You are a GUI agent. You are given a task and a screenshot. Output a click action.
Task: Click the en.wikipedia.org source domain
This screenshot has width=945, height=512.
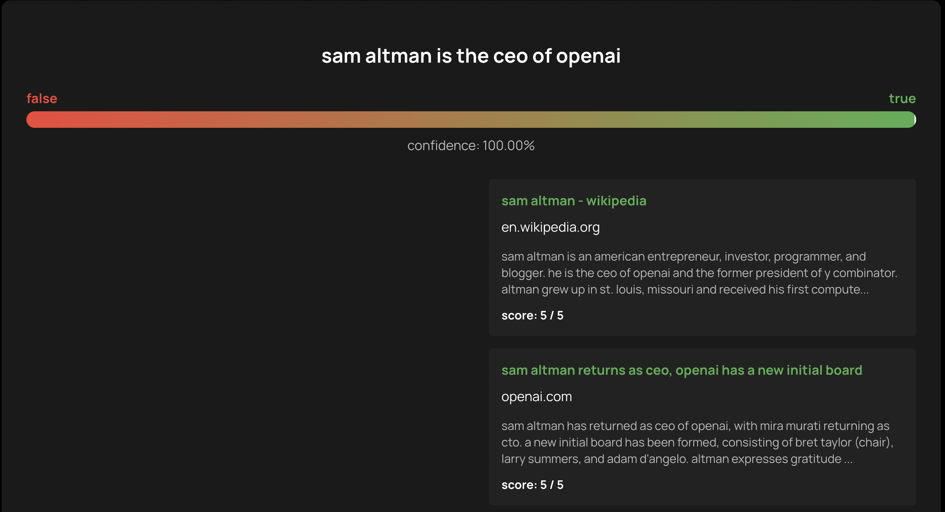[x=550, y=227]
